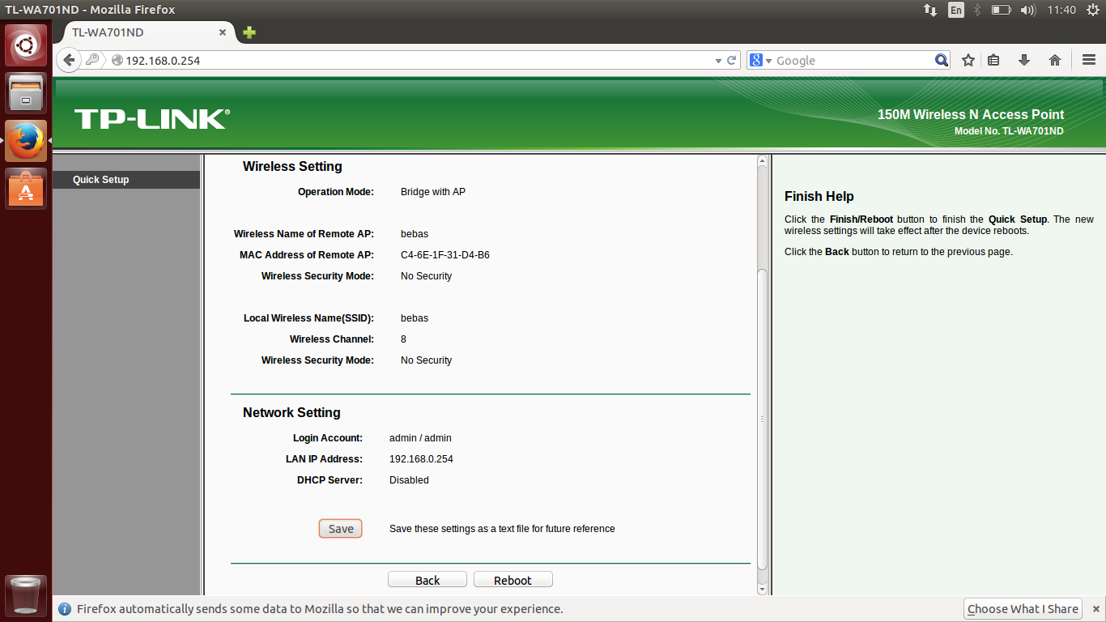Click the 'Wireless Setting' heading
This screenshot has width=1106, height=622.
pyautogui.click(x=292, y=166)
